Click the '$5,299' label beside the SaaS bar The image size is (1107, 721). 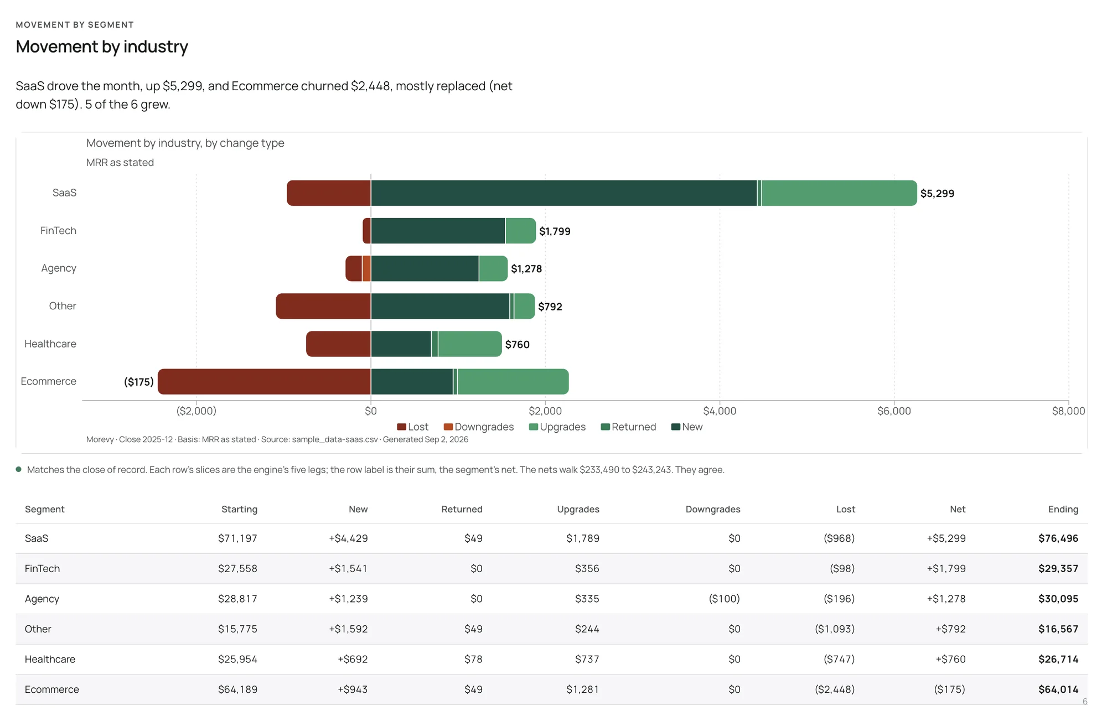click(x=937, y=194)
